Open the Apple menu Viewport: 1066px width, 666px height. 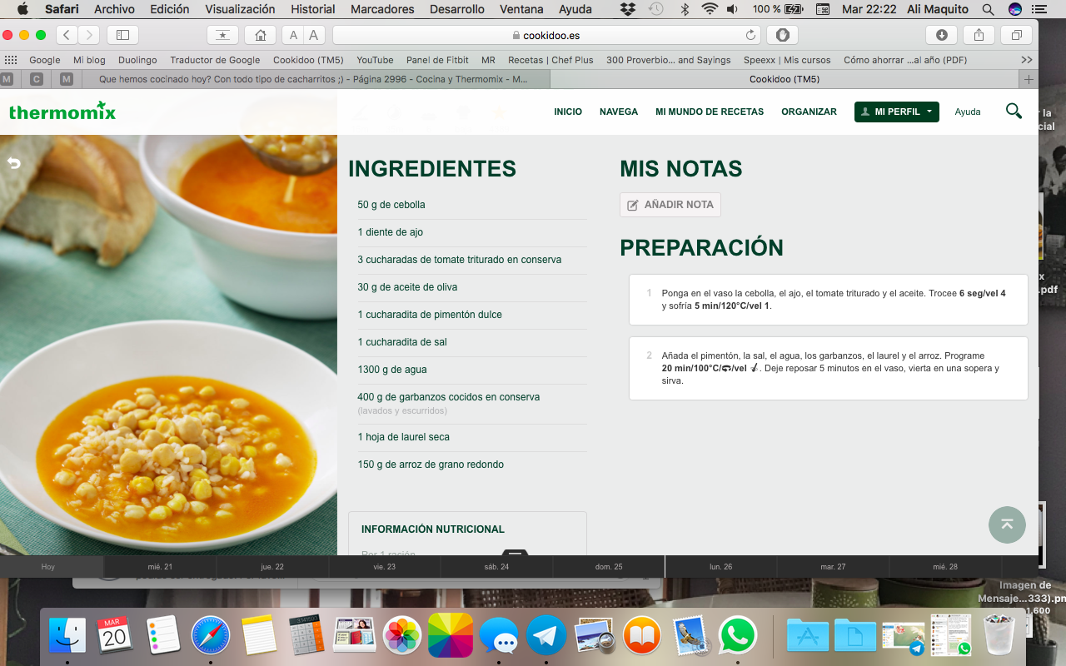(x=22, y=9)
